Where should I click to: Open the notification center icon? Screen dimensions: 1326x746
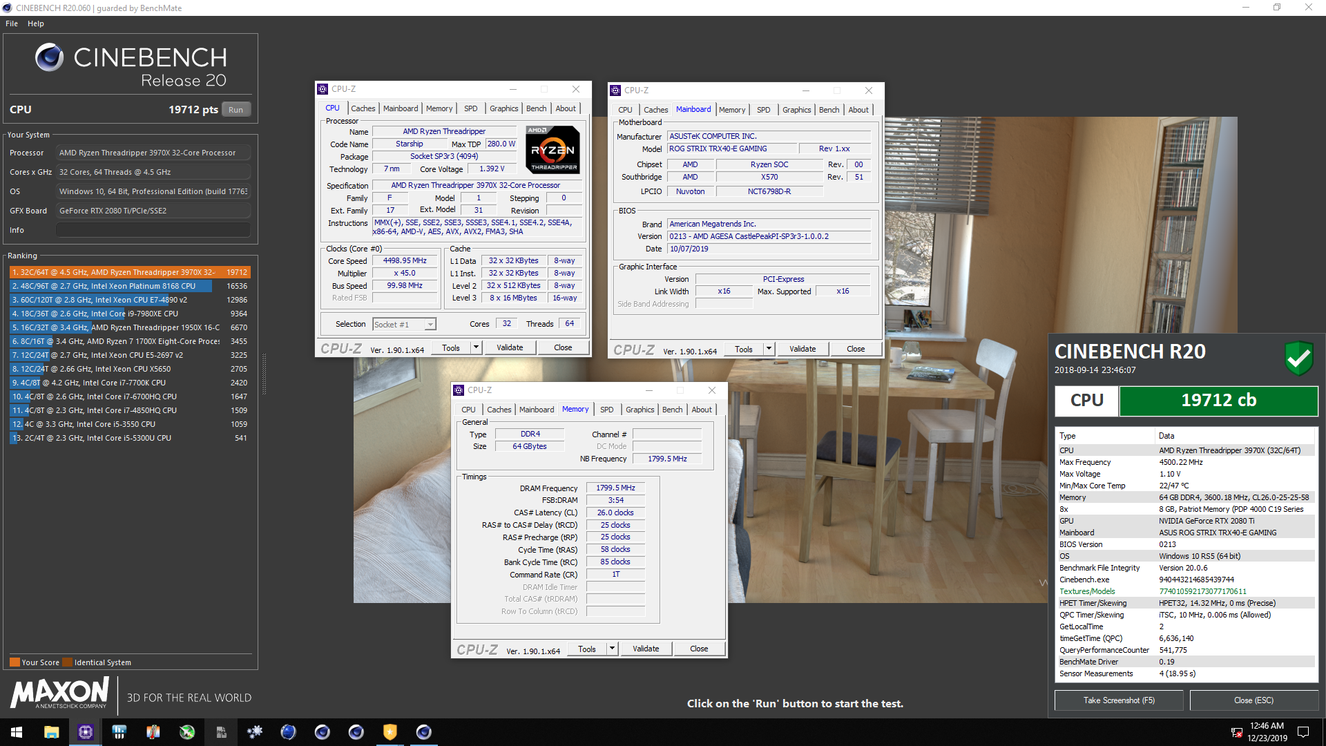coord(1303,732)
